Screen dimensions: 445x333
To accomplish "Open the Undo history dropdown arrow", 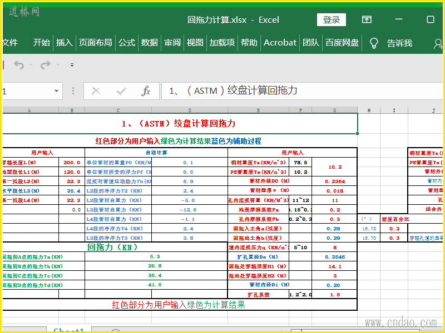I will click(31, 65).
